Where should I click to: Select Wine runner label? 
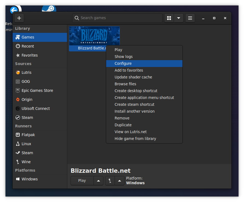[26, 162]
